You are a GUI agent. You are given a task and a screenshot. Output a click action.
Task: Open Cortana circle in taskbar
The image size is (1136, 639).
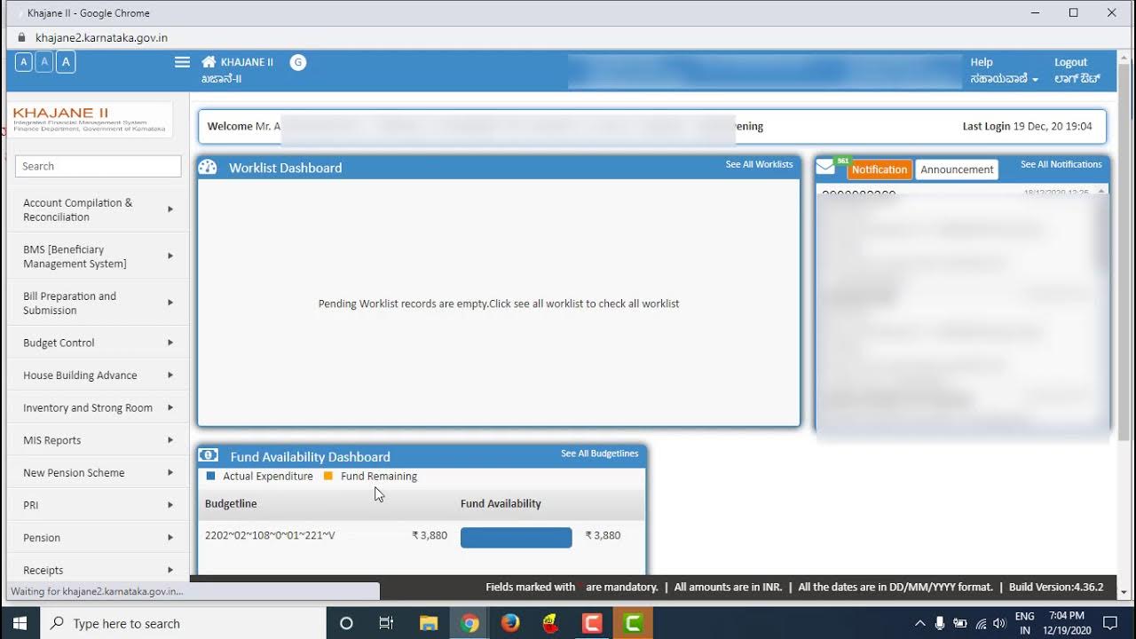(x=346, y=623)
